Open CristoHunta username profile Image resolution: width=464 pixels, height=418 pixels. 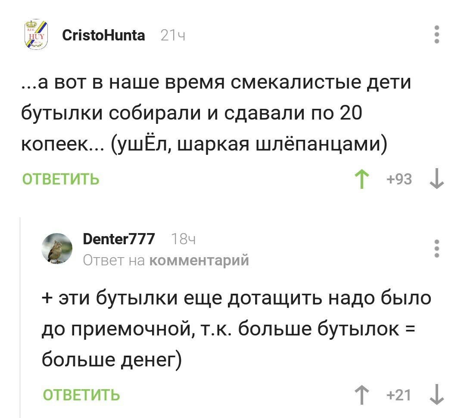point(103,35)
